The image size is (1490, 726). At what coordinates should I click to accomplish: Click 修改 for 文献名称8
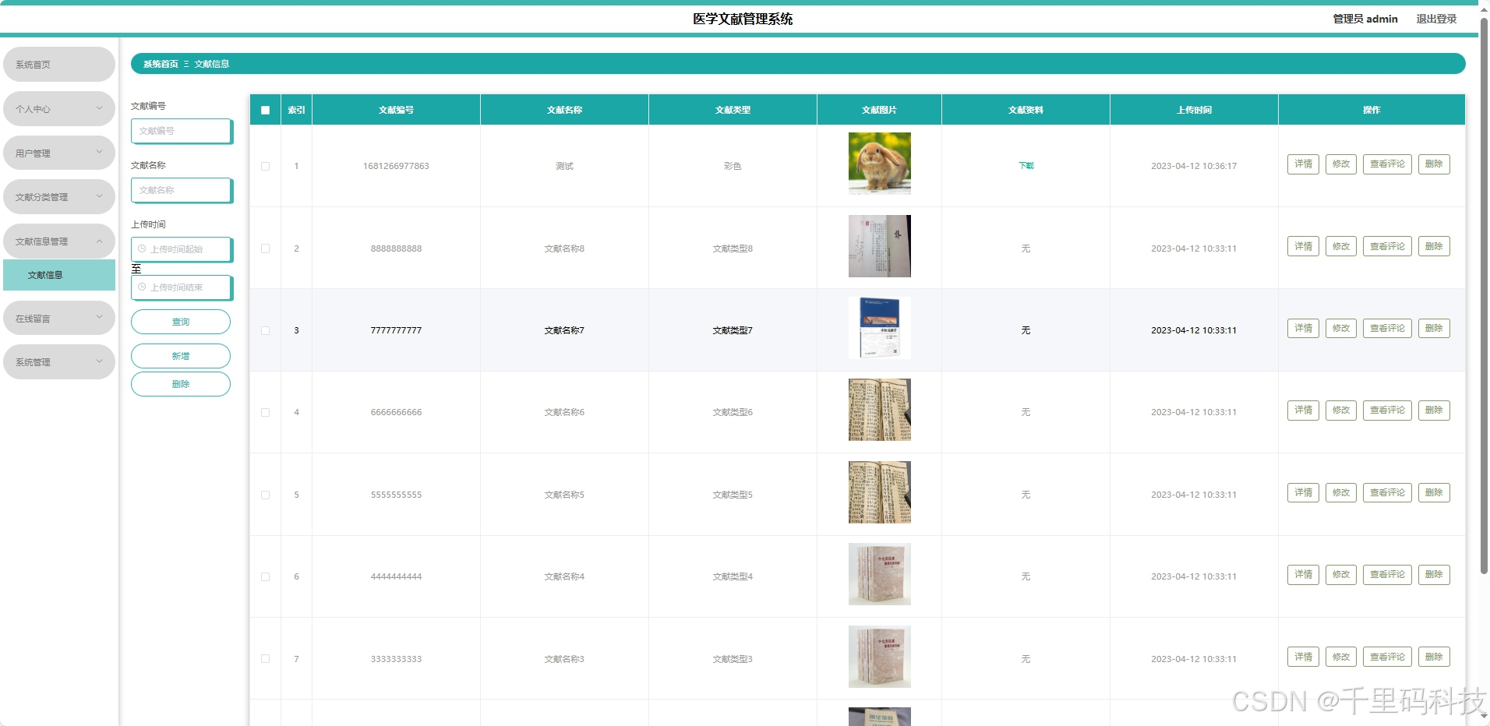1340,246
